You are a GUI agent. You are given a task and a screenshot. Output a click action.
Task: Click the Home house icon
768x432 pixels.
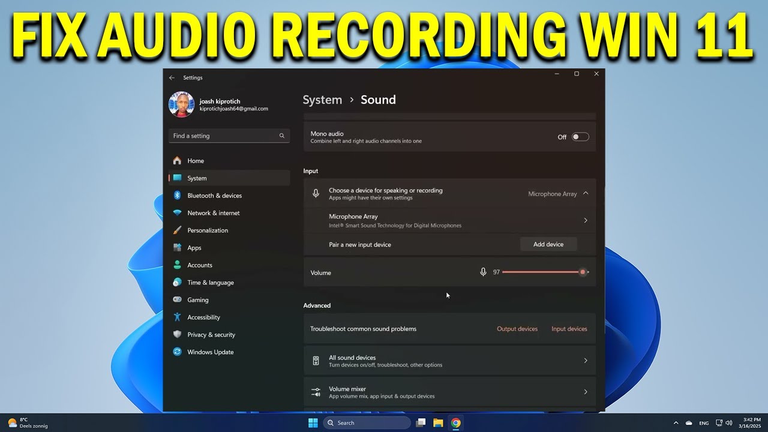177,161
